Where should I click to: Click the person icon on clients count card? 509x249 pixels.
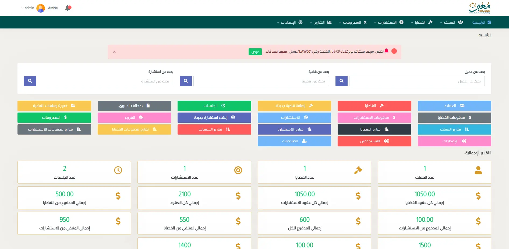point(478,170)
